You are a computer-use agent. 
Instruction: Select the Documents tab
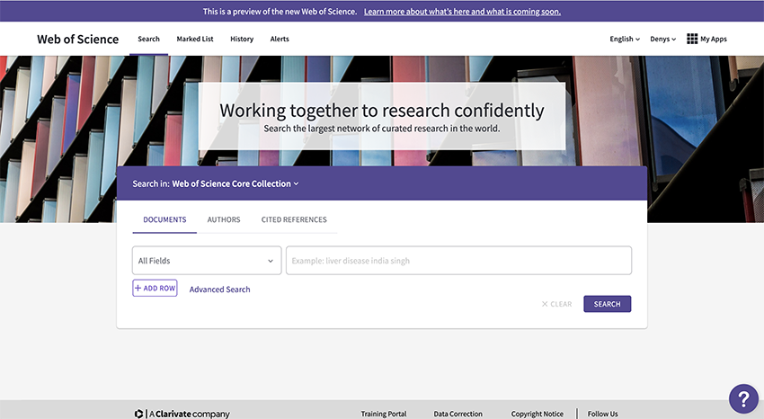[164, 219]
